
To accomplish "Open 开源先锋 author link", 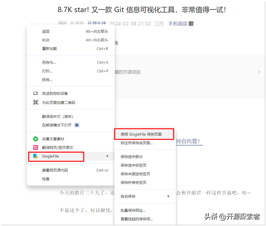I will (x=97, y=23).
